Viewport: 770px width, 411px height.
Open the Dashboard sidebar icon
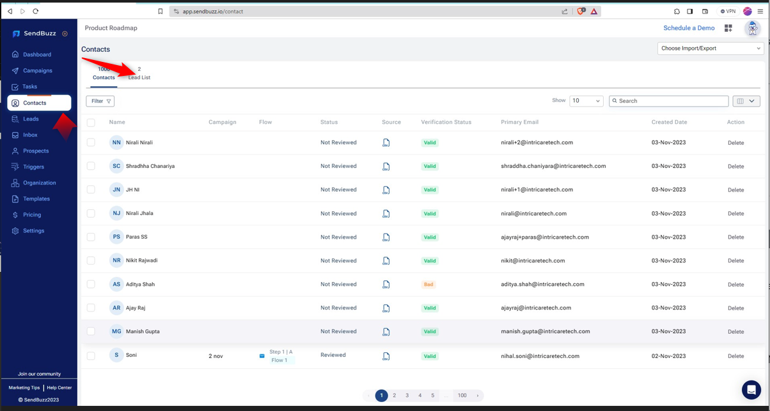[x=15, y=54]
